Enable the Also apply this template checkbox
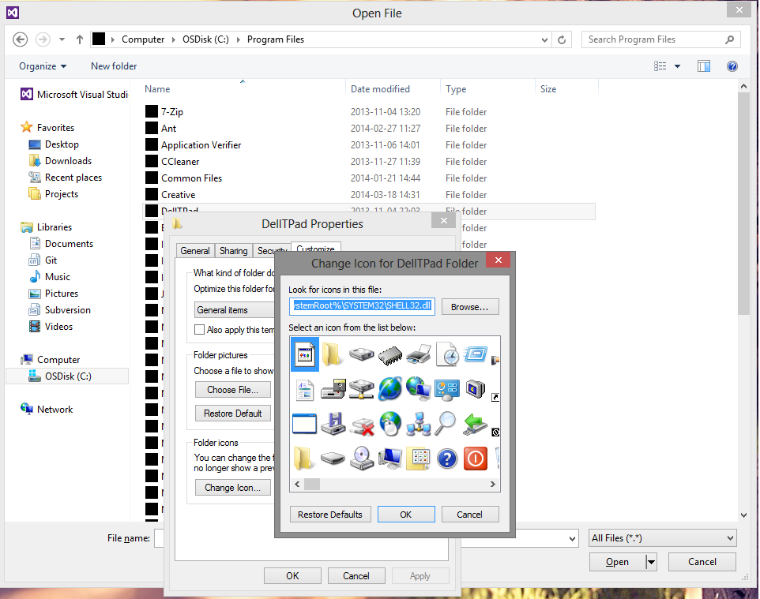 coord(200,329)
